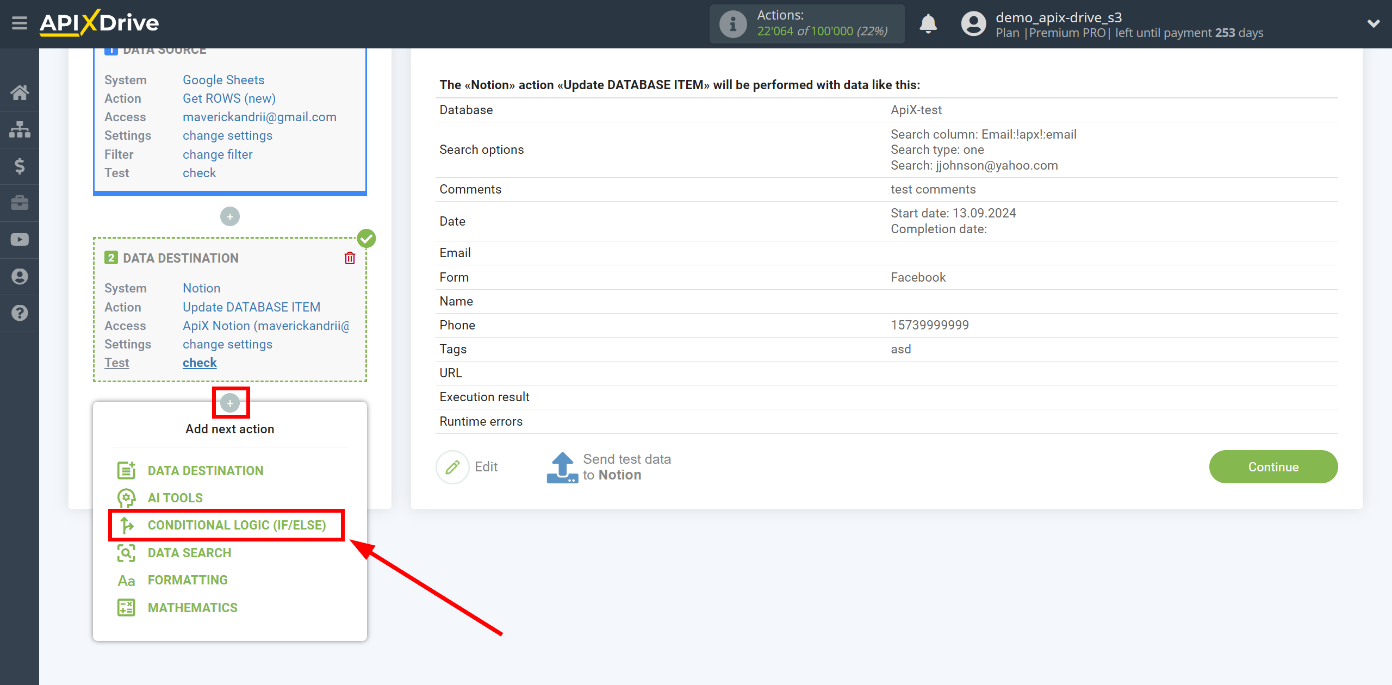Click green checkmark on destination block
The height and width of the screenshot is (685, 1392).
[x=366, y=238]
